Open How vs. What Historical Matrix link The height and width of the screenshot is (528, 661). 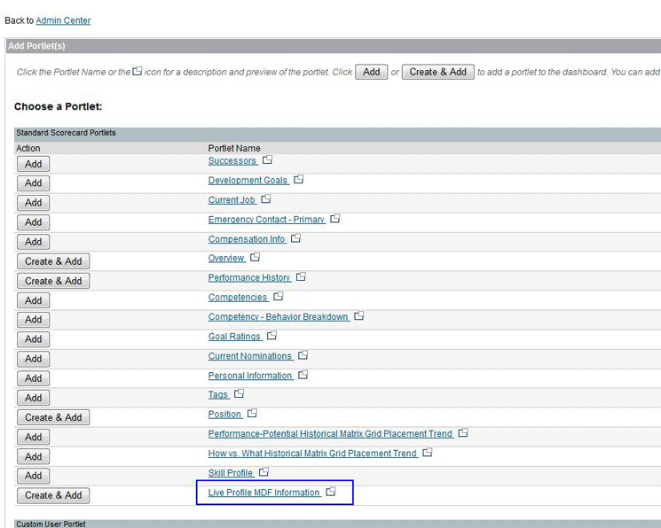click(312, 454)
